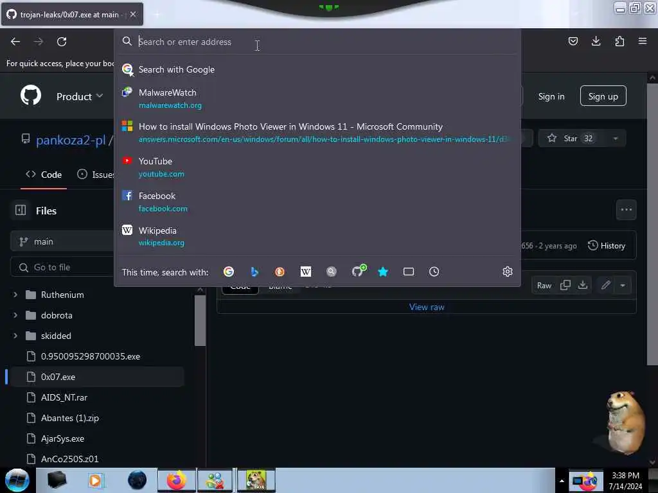Open the pankoza2-pl owner link
The image size is (658, 493).
click(71, 139)
